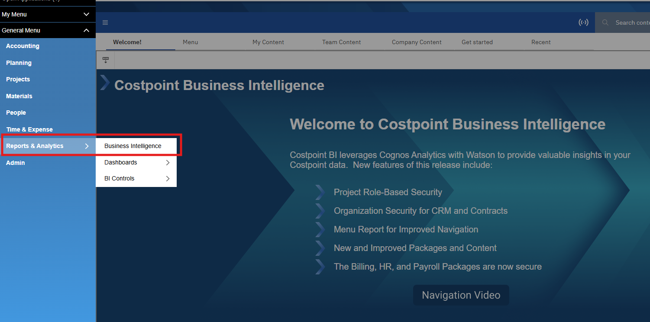Viewport: 650px width, 322px height.
Task: Click the search magnifier icon
Action: (606, 22)
